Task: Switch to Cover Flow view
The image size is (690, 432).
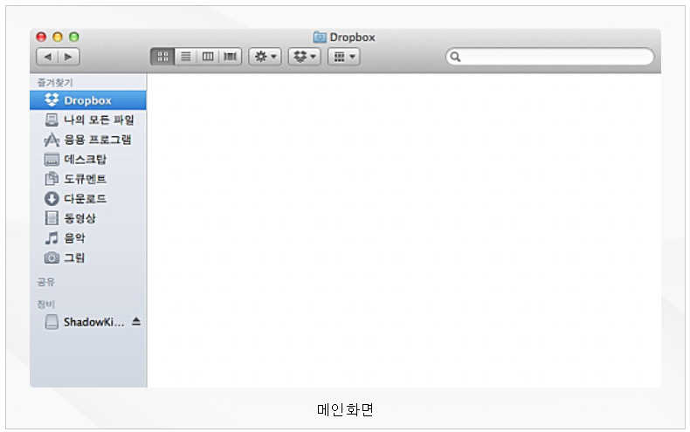Action: (x=231, y=57)
